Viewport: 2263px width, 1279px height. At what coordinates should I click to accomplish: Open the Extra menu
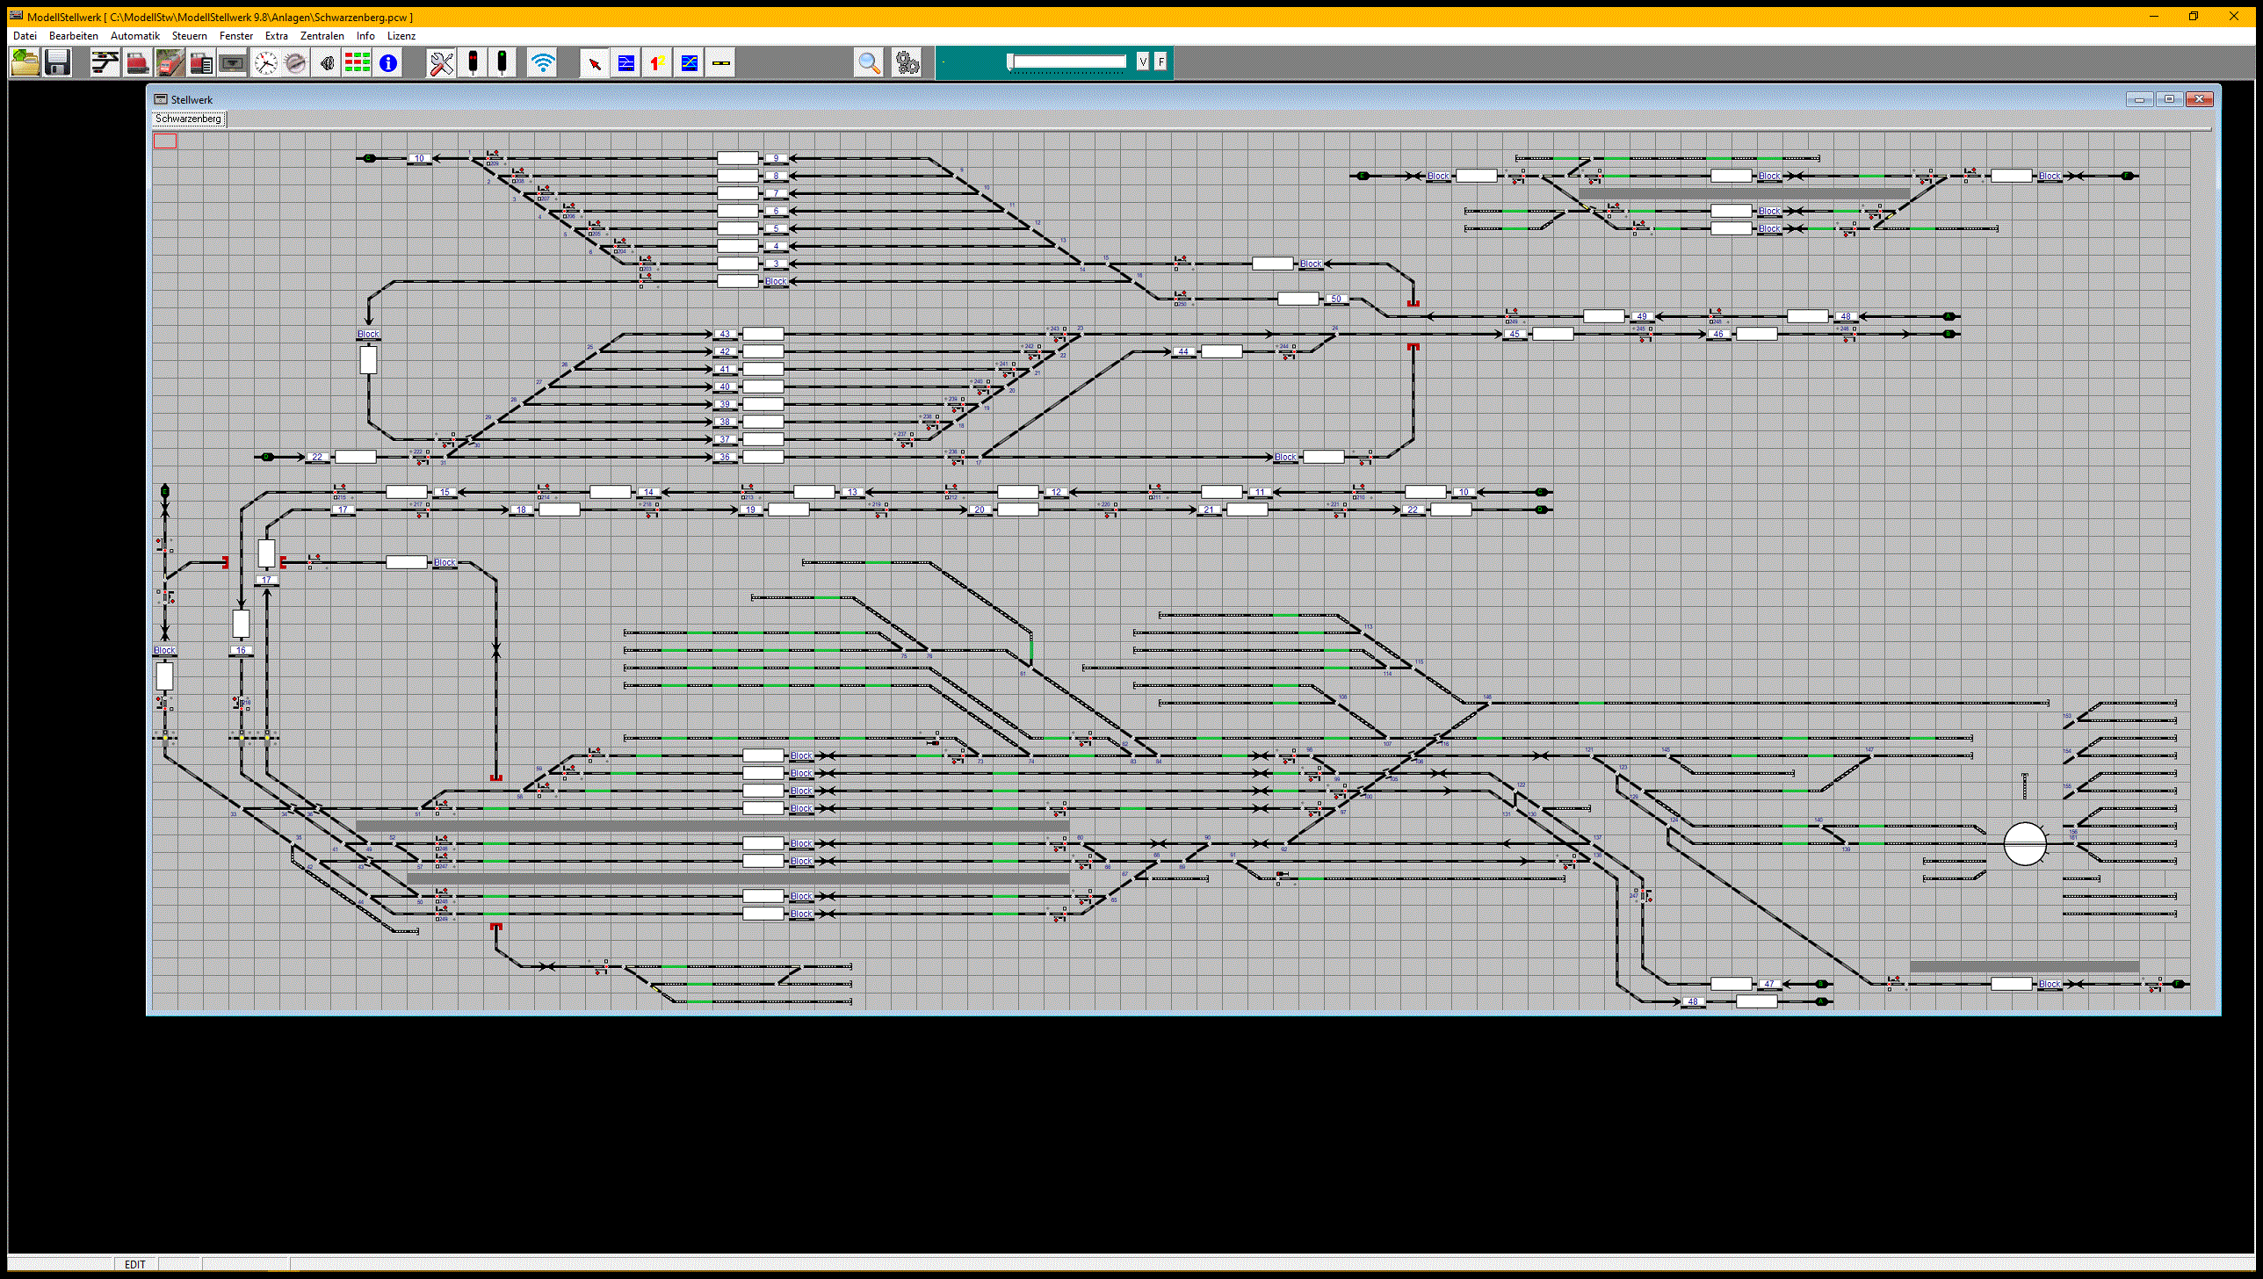click(277, 36)
